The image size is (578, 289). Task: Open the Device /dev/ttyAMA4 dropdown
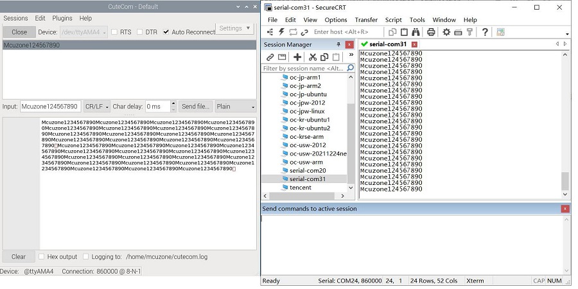83,32
